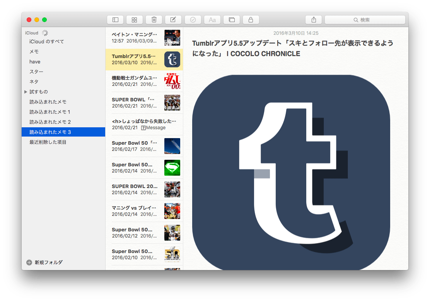Click the iCloud section header
Image resolution: width=430 pixels, height=301 pixels.
32,33
